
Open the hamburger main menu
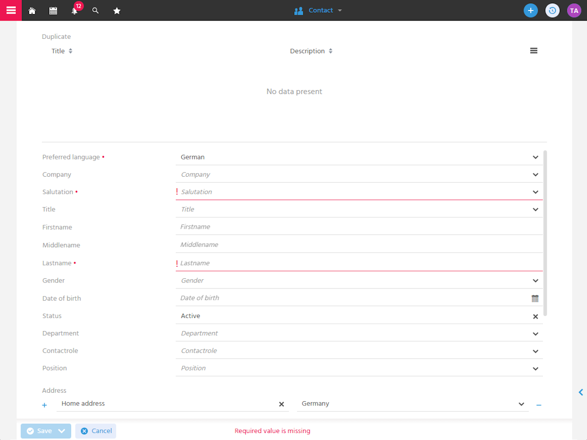pyautogui.click(x=11, y=10)
